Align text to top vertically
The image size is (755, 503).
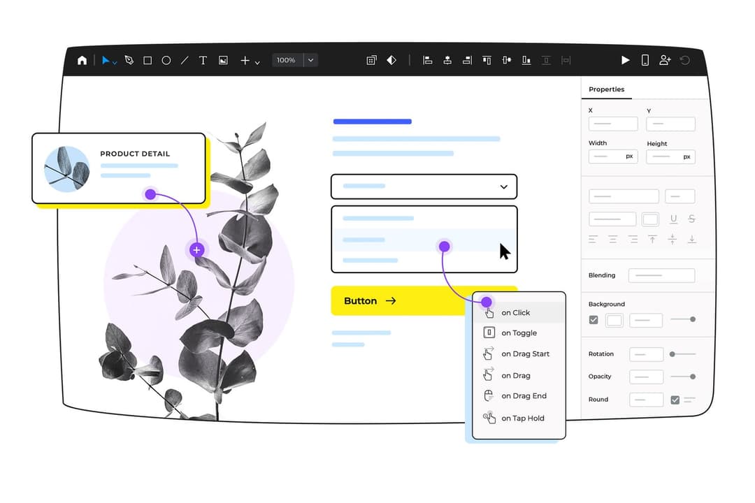[652, 239]
